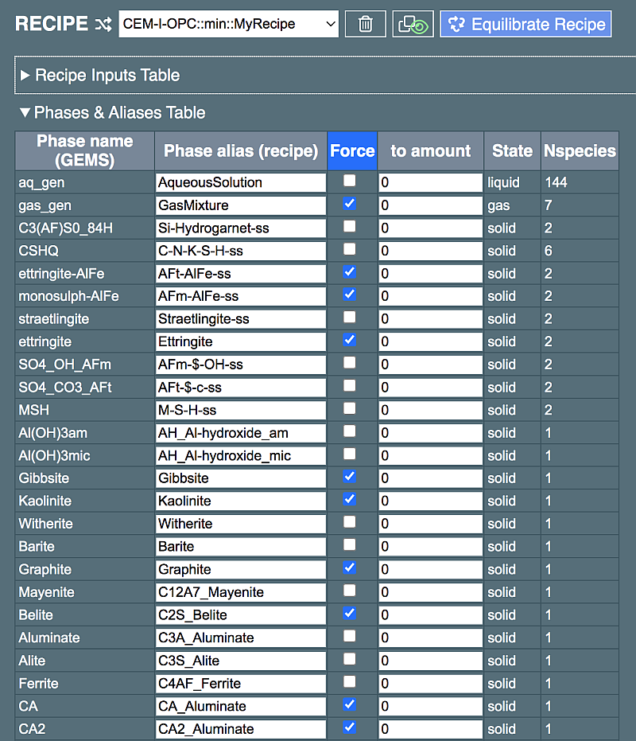Viewport: 636px width, 741px height.
Task: Uncheck Force for CA2 phase
Action: click(x=350, y=728)
